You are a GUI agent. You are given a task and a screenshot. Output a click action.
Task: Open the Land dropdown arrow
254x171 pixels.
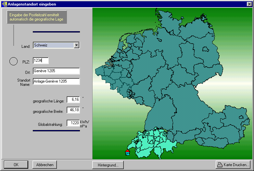click(76, 45)
